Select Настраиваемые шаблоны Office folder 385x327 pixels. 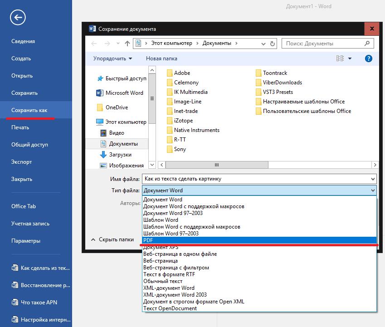click(300, 102)
